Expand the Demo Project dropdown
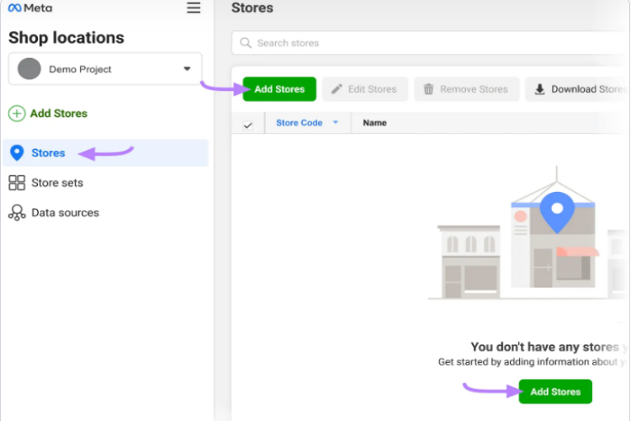The width and height of the screenshot is (631, 421). click(187, 69)
